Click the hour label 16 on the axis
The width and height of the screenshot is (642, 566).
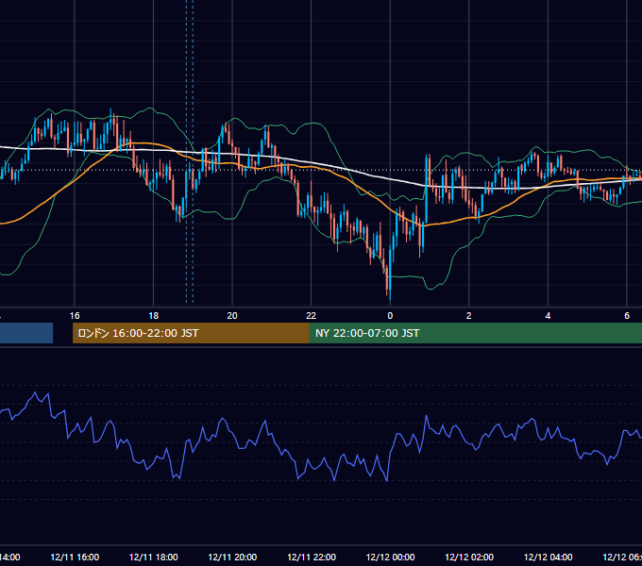[x=75, y=316]
